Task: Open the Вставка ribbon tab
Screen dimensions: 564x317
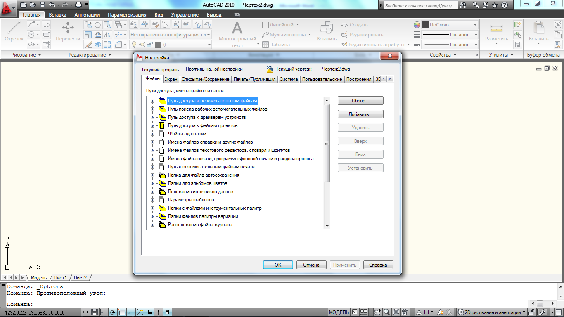Action: (x=57, y=14)
